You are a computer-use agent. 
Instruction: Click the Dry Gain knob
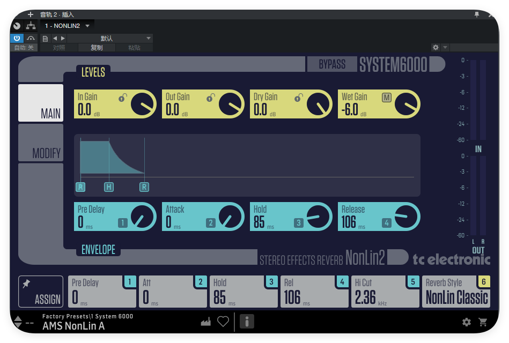click(x=319, y=104)
